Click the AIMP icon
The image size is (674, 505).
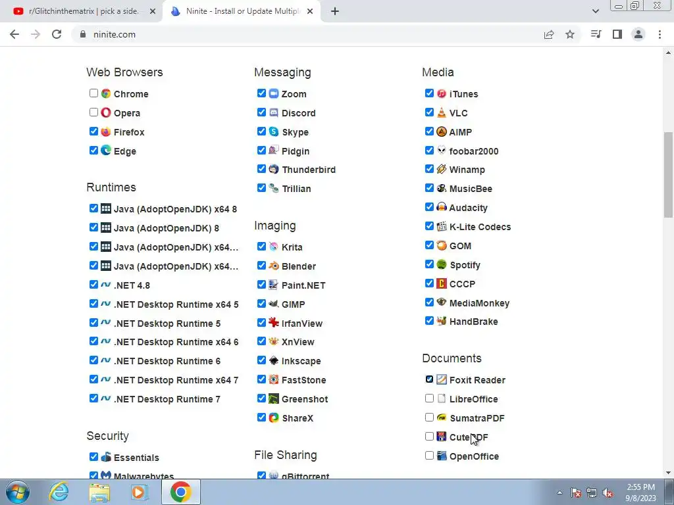442,132
